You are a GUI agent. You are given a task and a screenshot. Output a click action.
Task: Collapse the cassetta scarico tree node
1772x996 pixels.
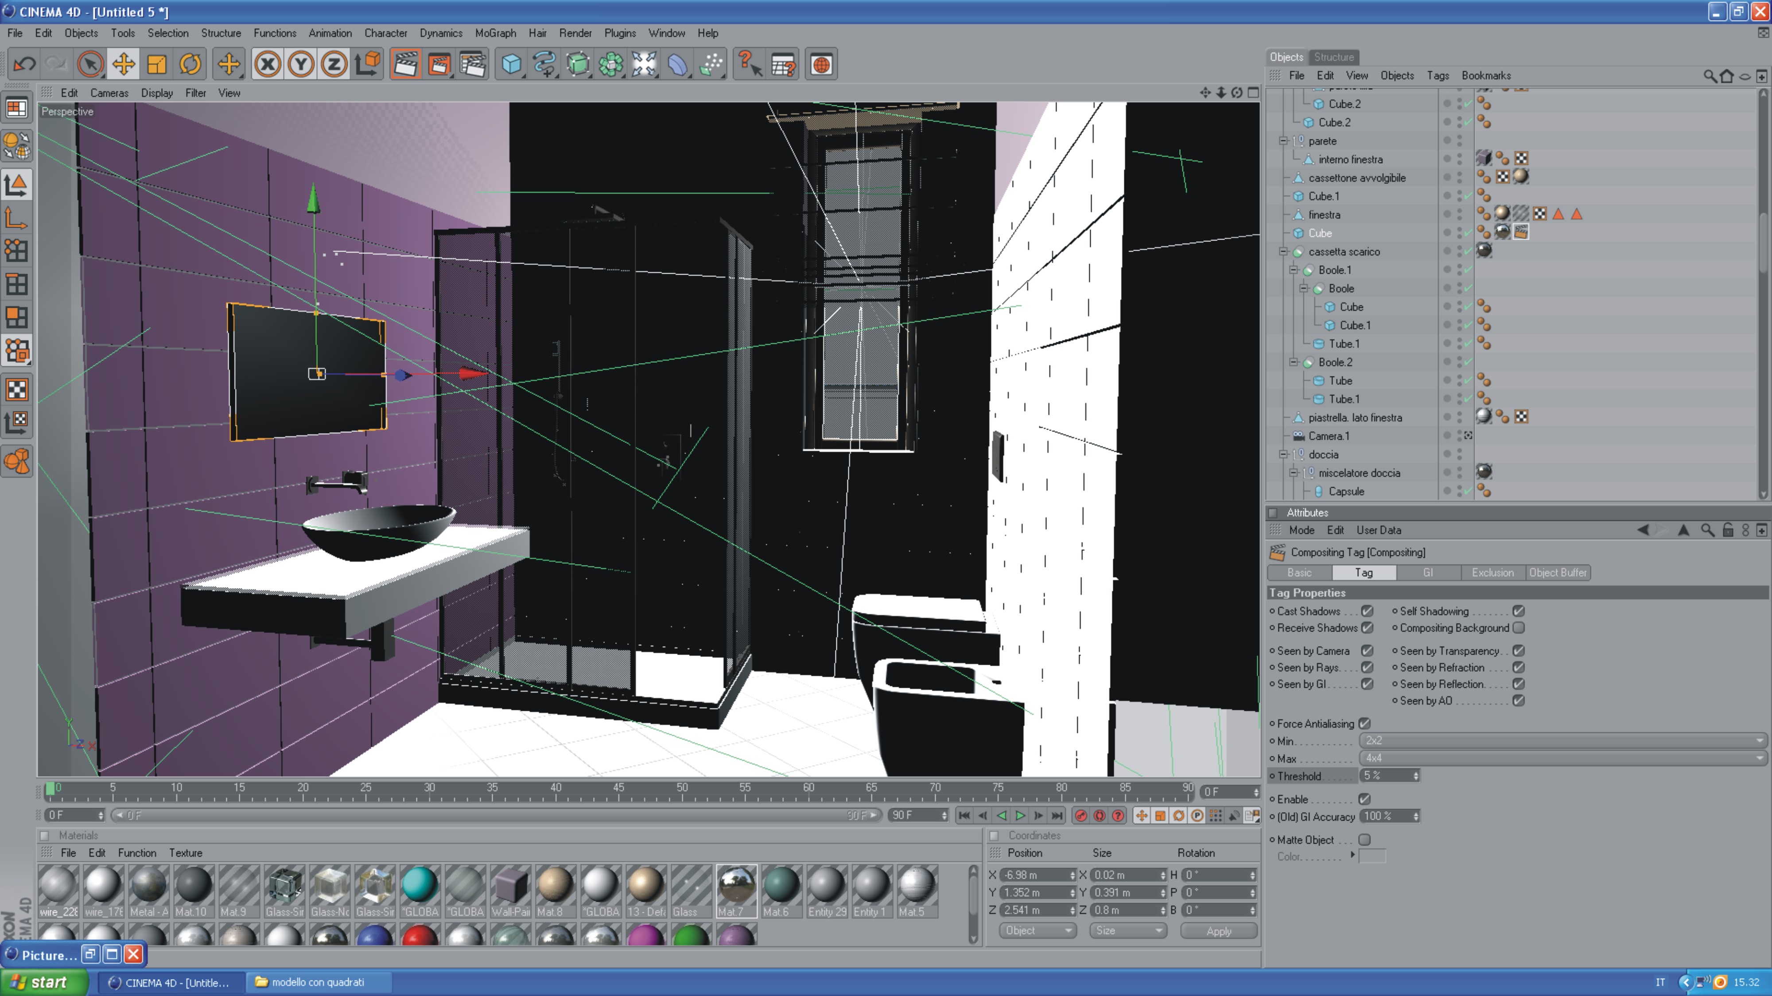tap(1283, 252)
